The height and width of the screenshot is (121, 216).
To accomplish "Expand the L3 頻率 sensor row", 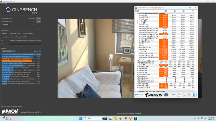I will pos(138,65).
